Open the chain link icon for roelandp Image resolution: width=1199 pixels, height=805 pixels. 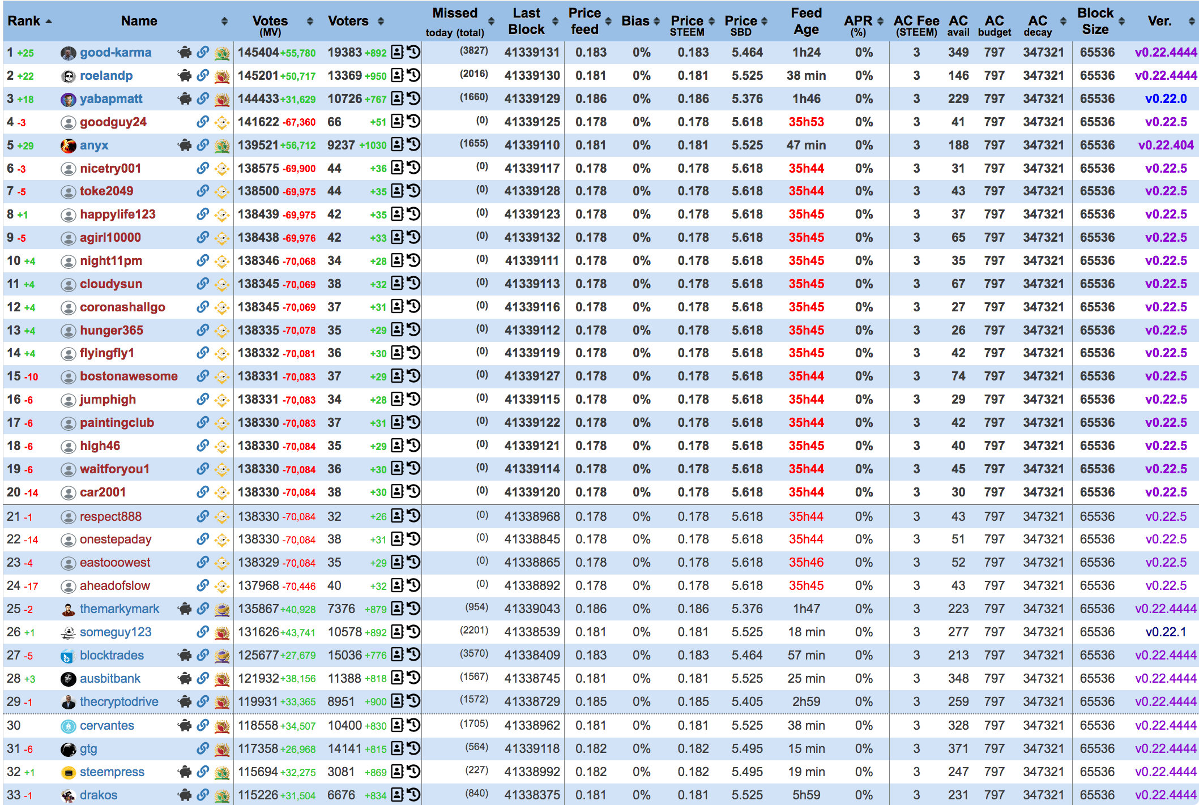coord(203,75)
